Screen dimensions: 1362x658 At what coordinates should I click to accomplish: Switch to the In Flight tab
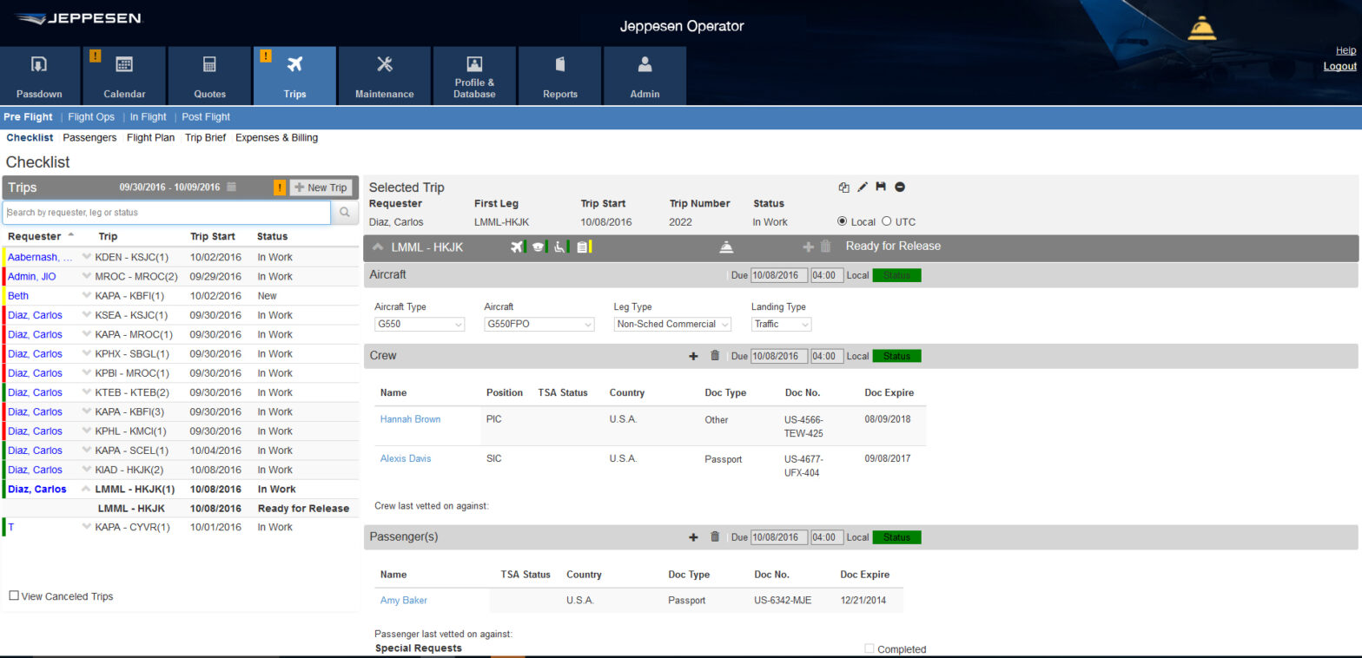coord(148,117)
